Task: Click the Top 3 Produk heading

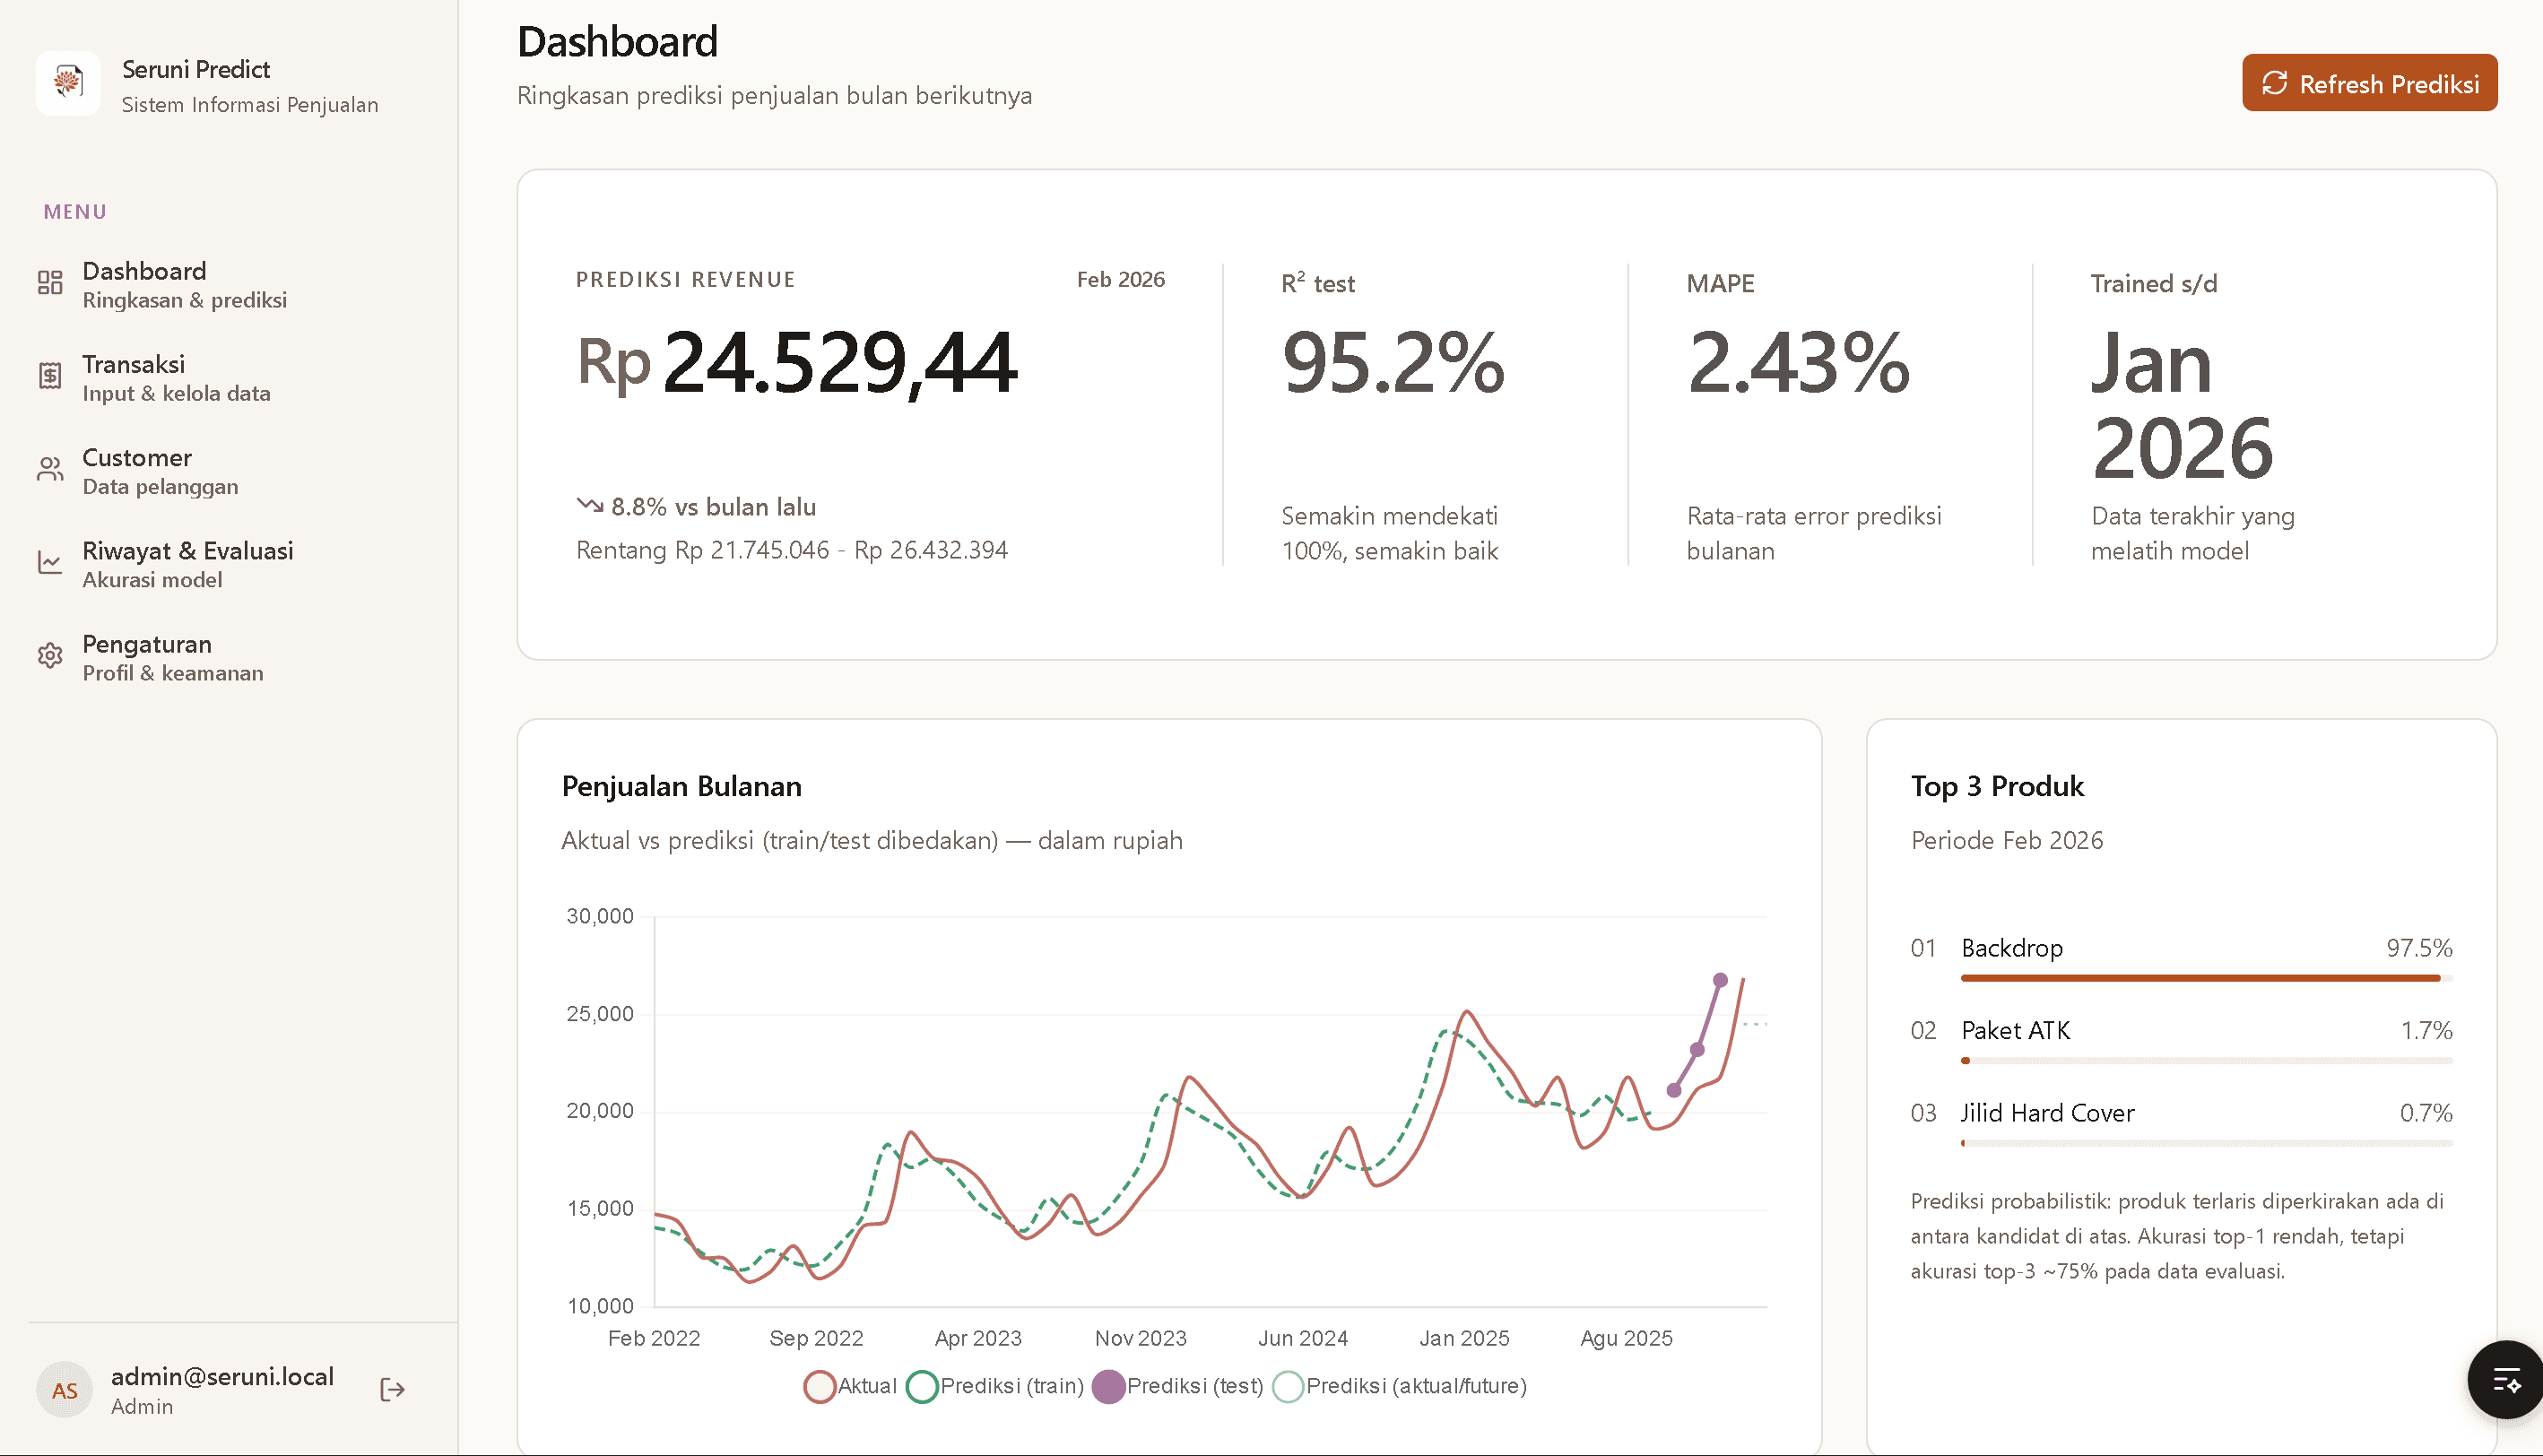Action: [1997, 786]
